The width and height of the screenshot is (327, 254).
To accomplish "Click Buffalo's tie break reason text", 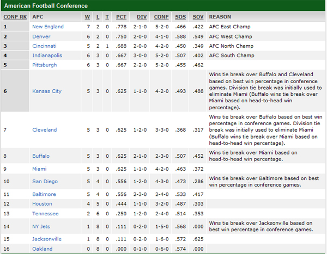I will coord(253,156).
